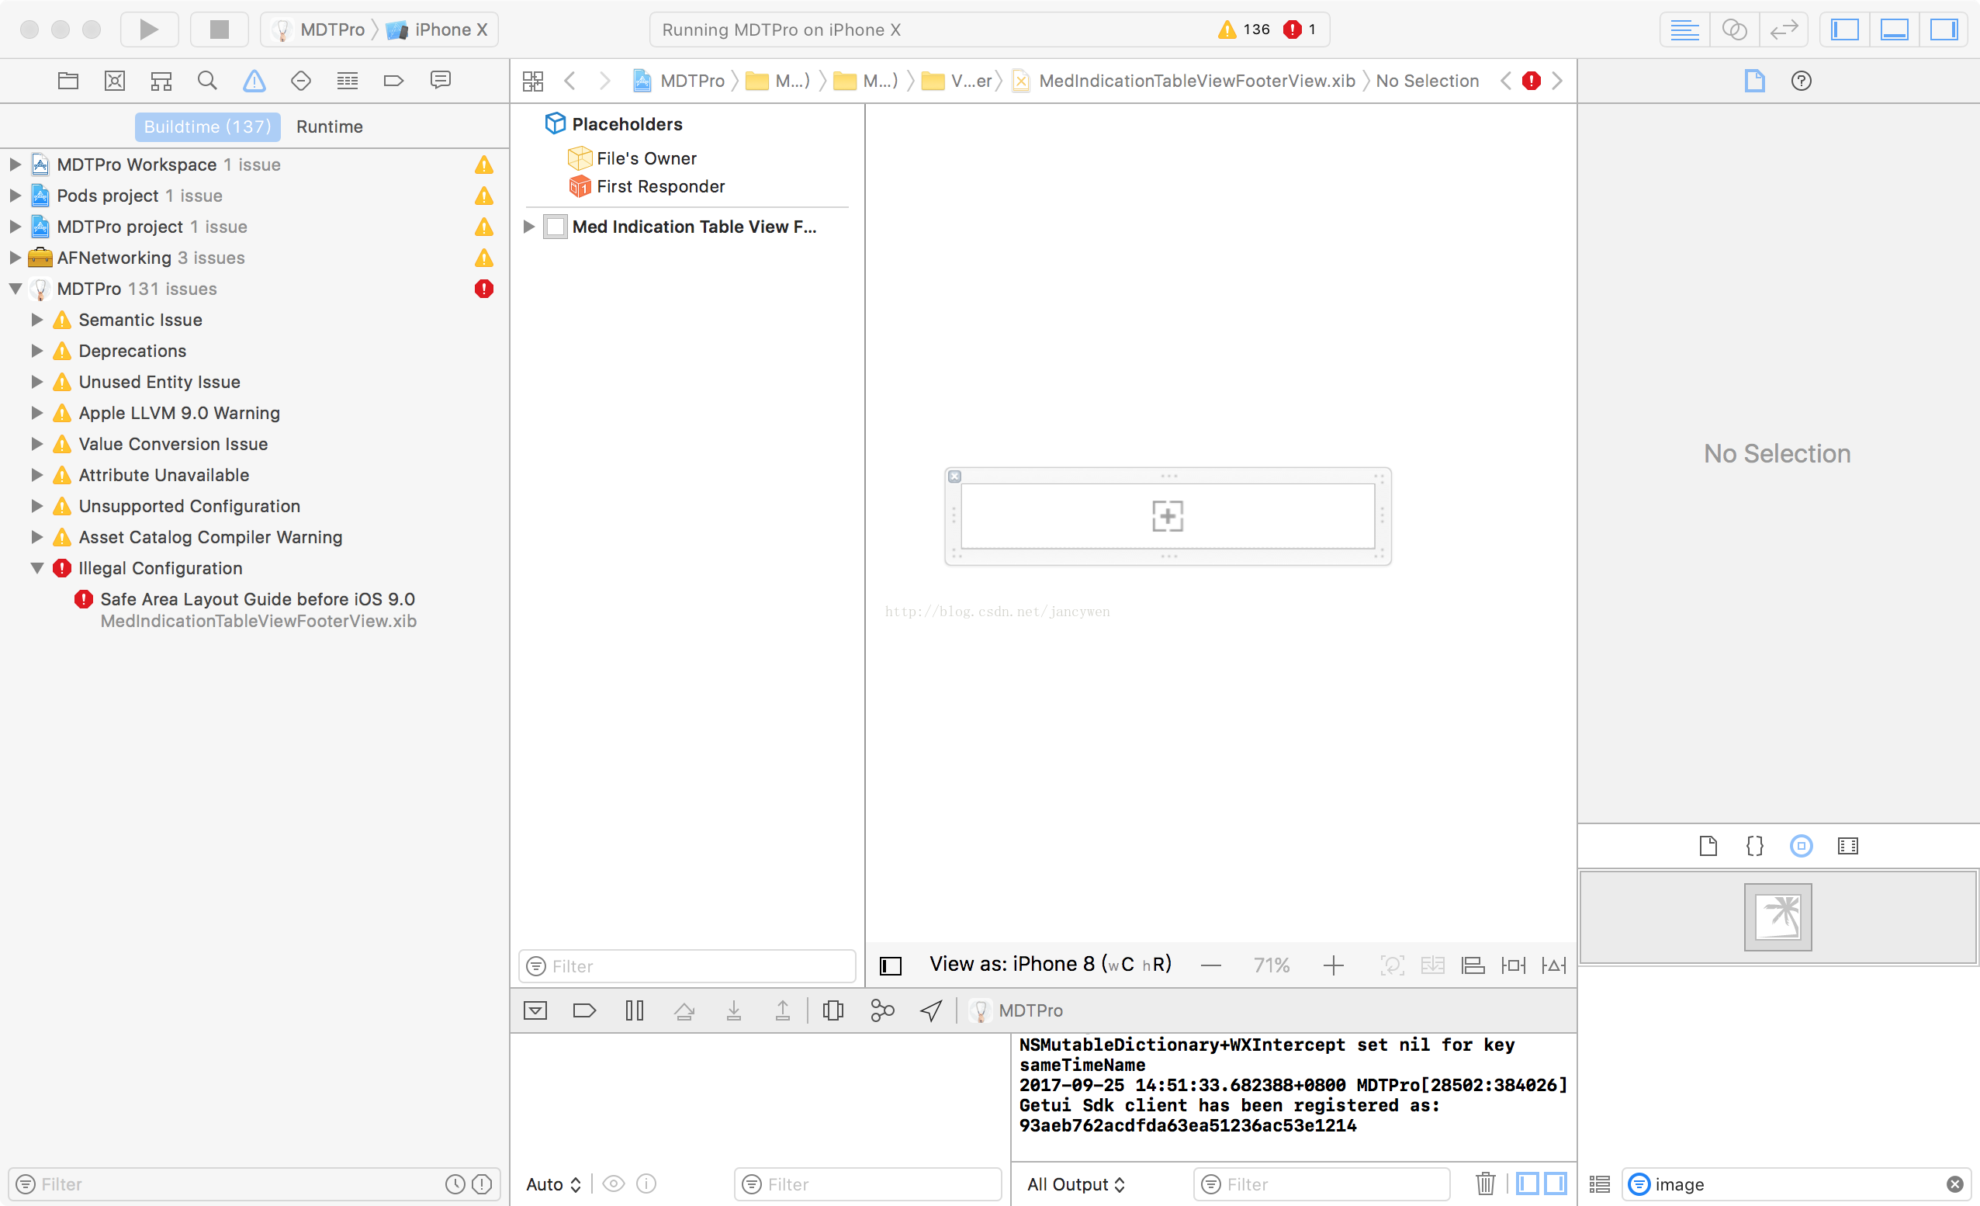Open the Source Control navigator icon

[x=115, y=81]
